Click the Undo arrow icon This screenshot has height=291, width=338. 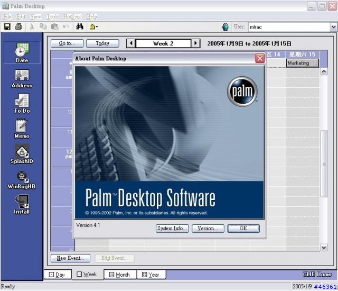tap(66, 27)
